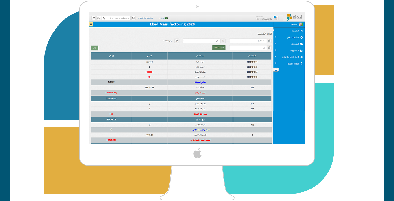
Task: Click the صافي المبيعات row label
Action: [200, 82]
